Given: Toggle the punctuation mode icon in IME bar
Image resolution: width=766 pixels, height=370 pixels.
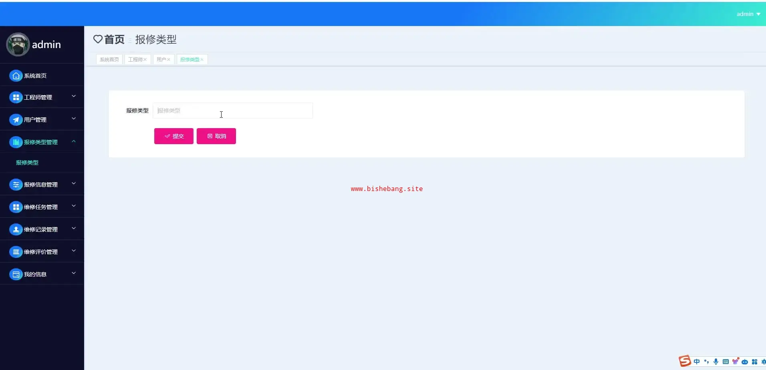Looking at the screenshot, I should coord(706,362).
